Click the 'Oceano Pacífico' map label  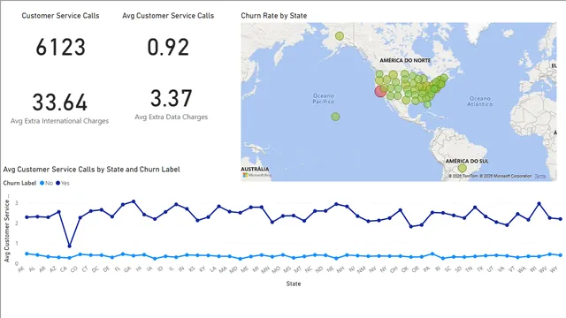324,98
